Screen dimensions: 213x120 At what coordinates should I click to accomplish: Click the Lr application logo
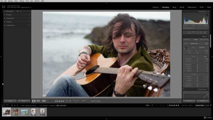(4, 7)
